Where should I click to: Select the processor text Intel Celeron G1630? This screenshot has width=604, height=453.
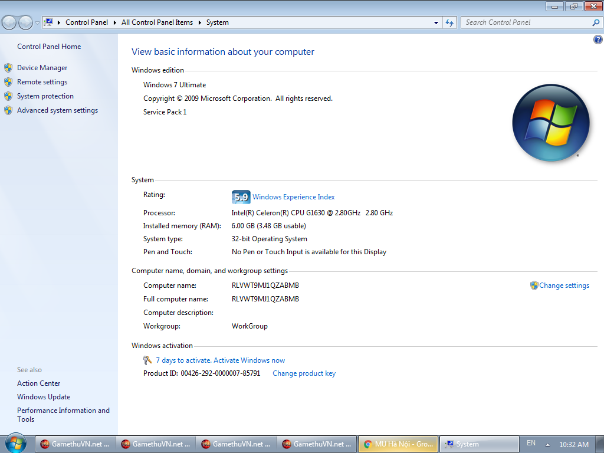tap(312, 212)
